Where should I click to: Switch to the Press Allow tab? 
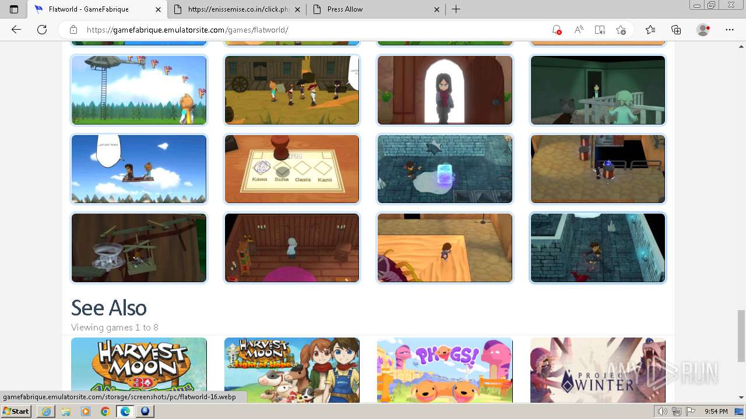pyautogui.click(x=377, y=9)
